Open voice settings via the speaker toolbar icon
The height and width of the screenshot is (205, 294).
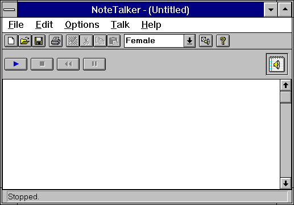click(x=206, y=41)
